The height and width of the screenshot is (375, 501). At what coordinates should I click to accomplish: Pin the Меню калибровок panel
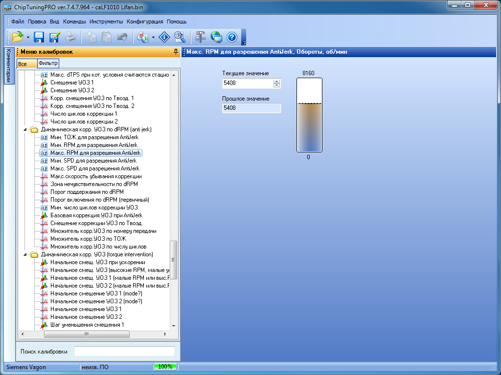point(176,52)
